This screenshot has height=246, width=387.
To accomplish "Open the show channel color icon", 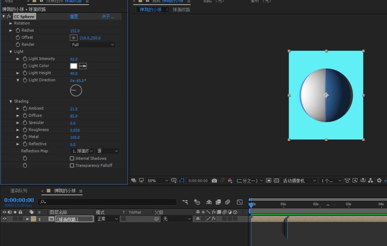I will tap(230, 181).
